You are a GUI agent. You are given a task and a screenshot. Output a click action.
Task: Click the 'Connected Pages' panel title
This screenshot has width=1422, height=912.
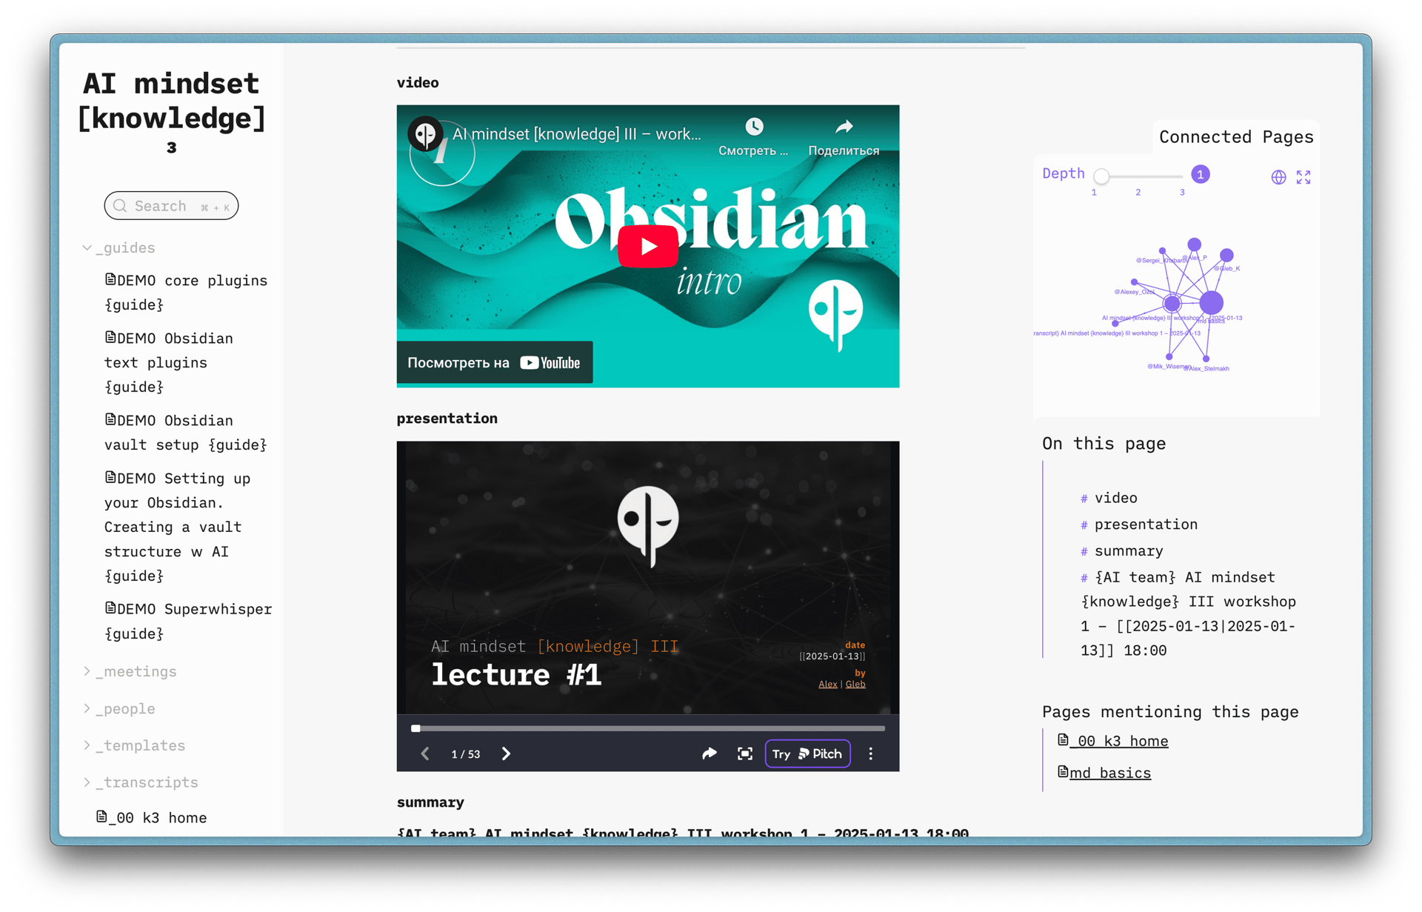[x=1236, y=137]
